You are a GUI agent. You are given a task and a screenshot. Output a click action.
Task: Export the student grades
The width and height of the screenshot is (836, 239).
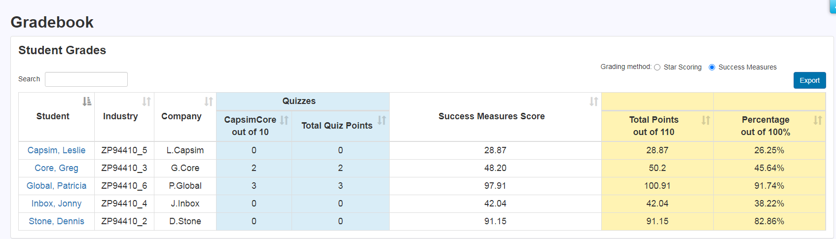coord(809,80)
